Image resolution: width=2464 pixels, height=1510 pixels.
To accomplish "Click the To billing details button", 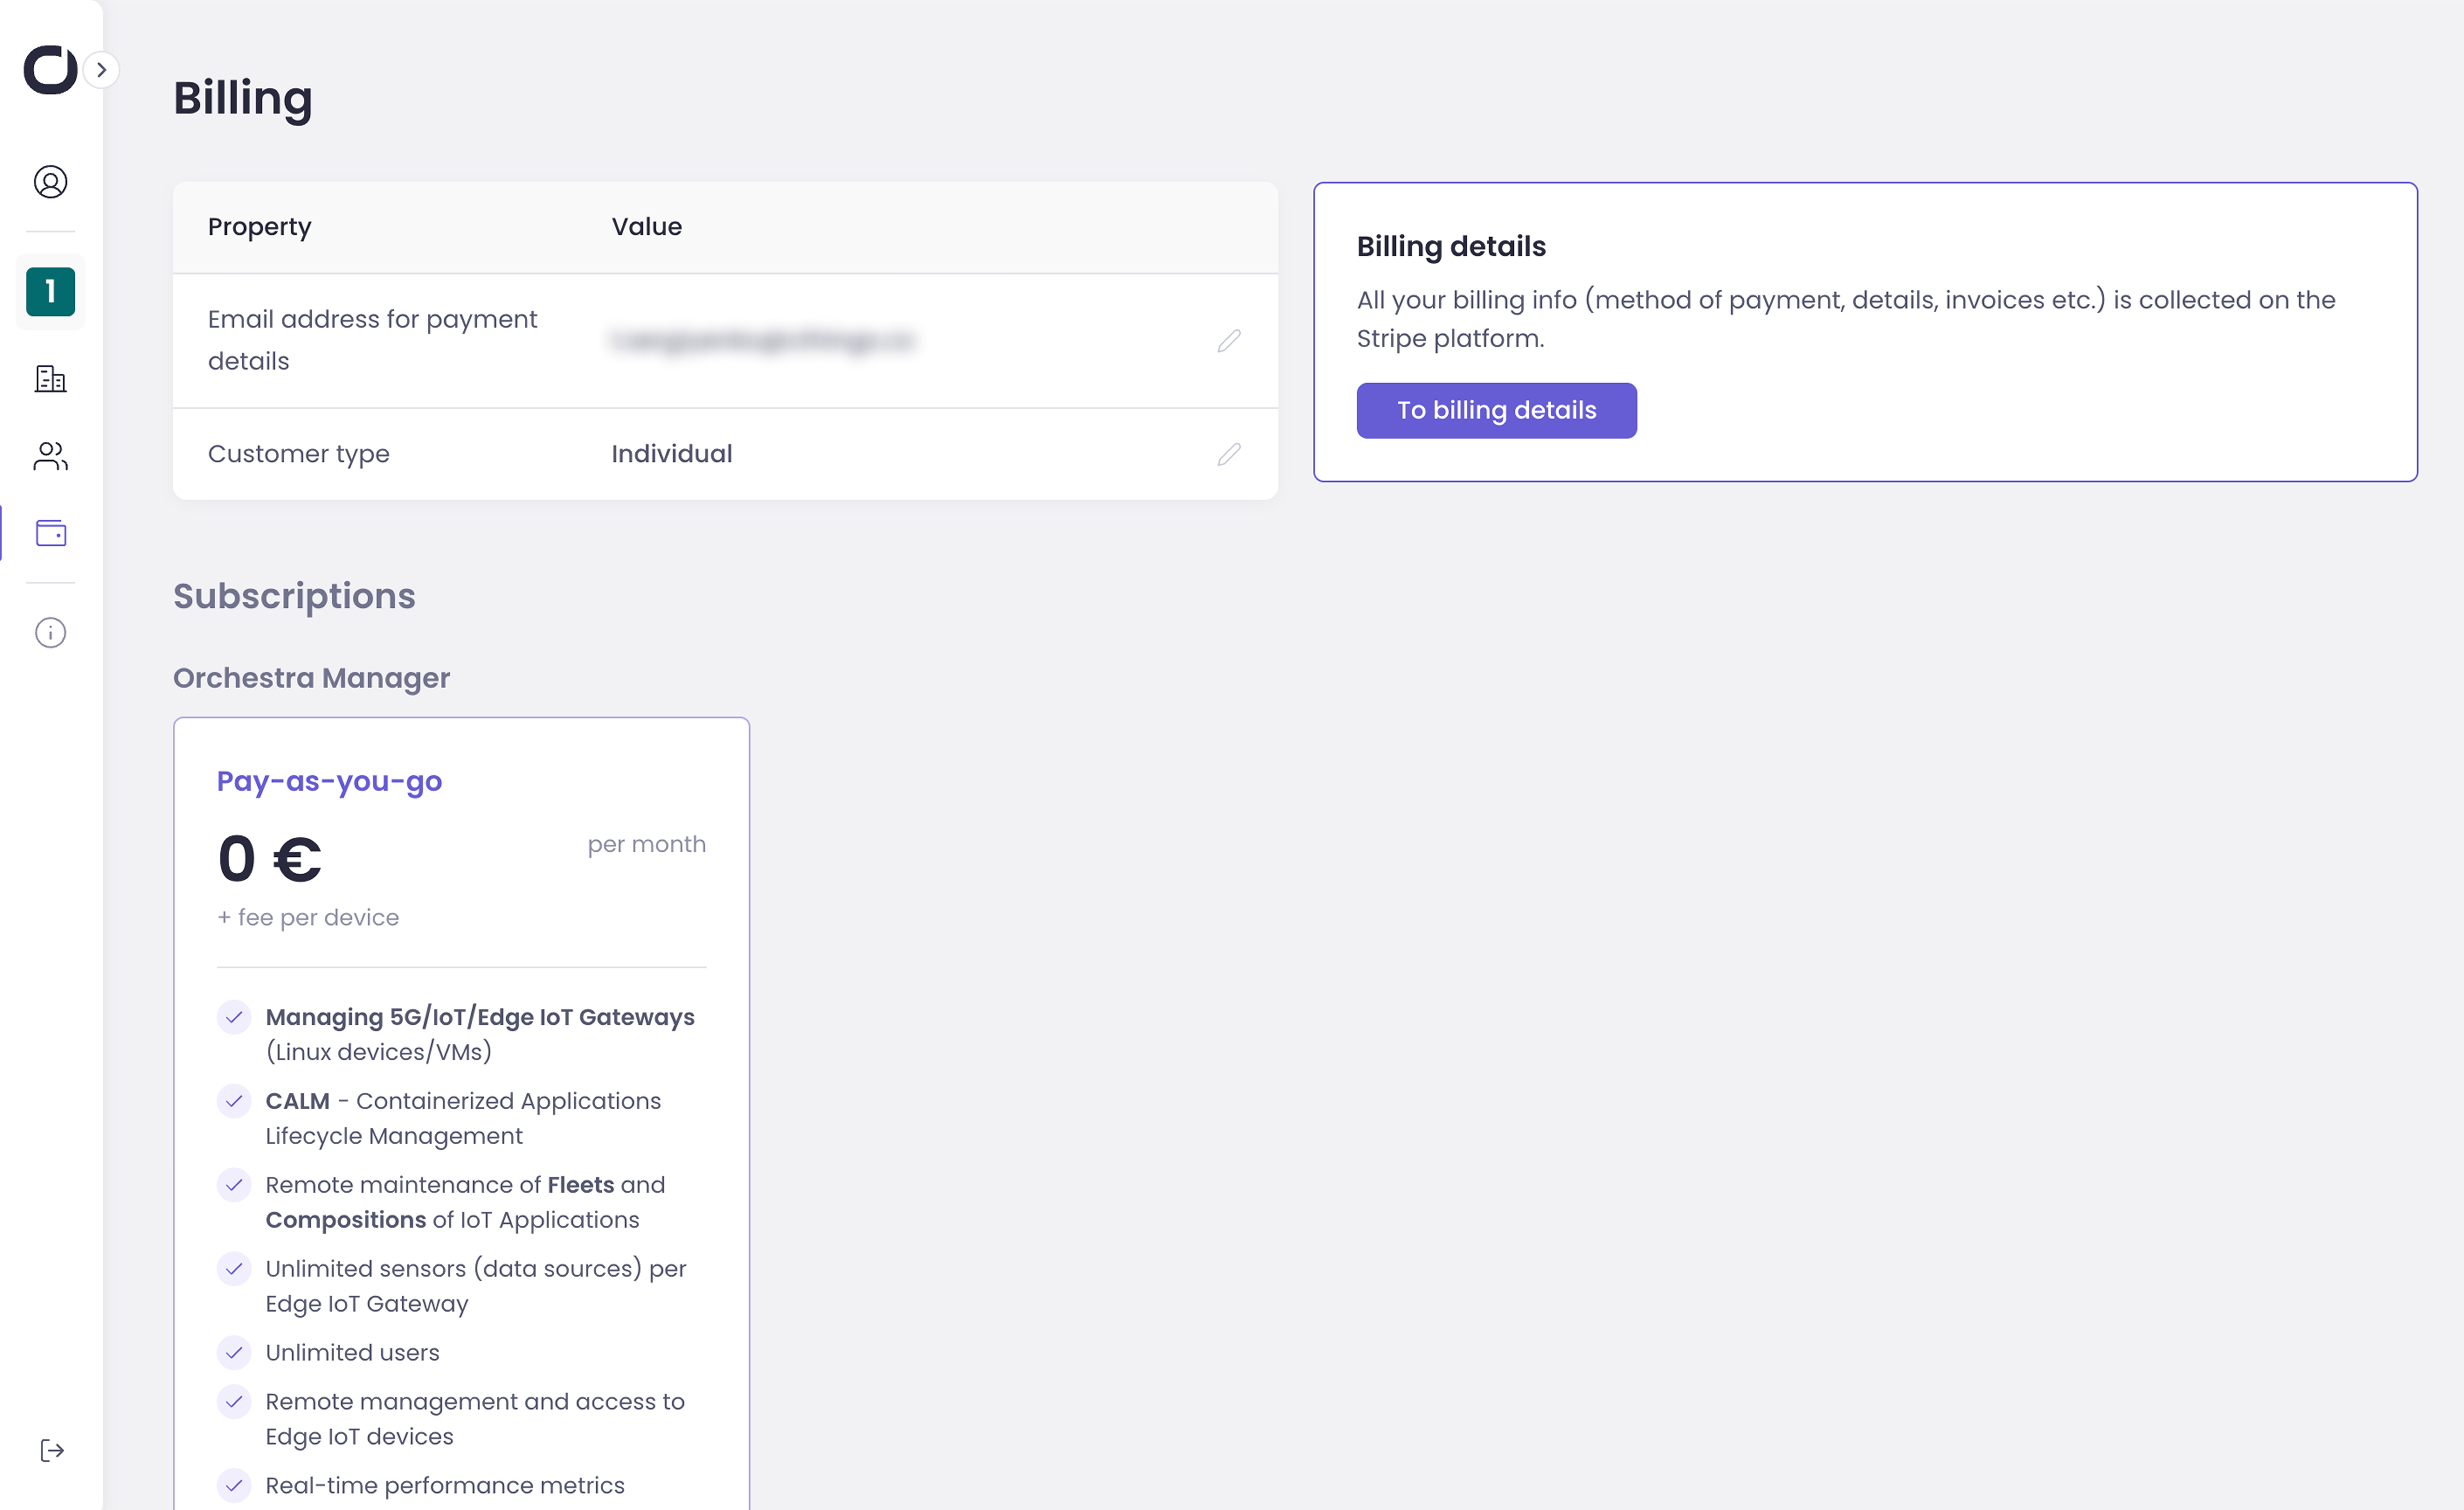I will [1496, 410].
